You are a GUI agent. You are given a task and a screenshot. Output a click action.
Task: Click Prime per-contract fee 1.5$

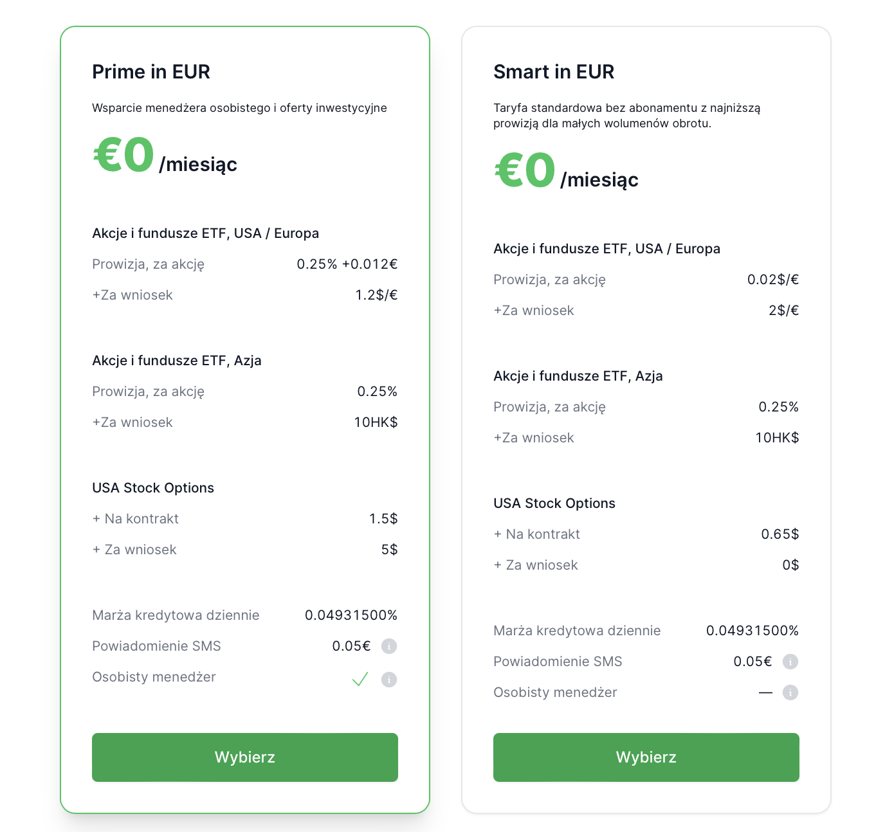(x=383, y=519)
